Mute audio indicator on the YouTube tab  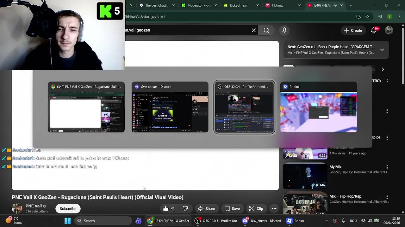(x=335, y=5)
